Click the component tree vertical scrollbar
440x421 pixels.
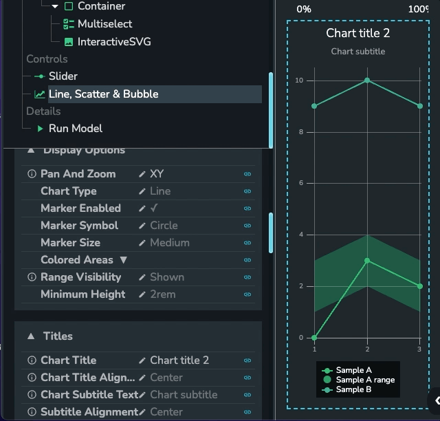[271, 110]
